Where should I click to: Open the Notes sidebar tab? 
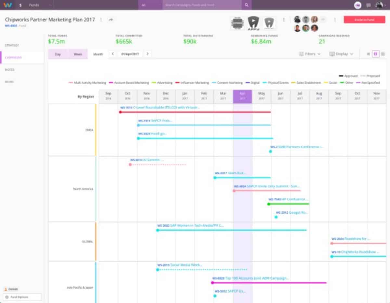point(9,70)
